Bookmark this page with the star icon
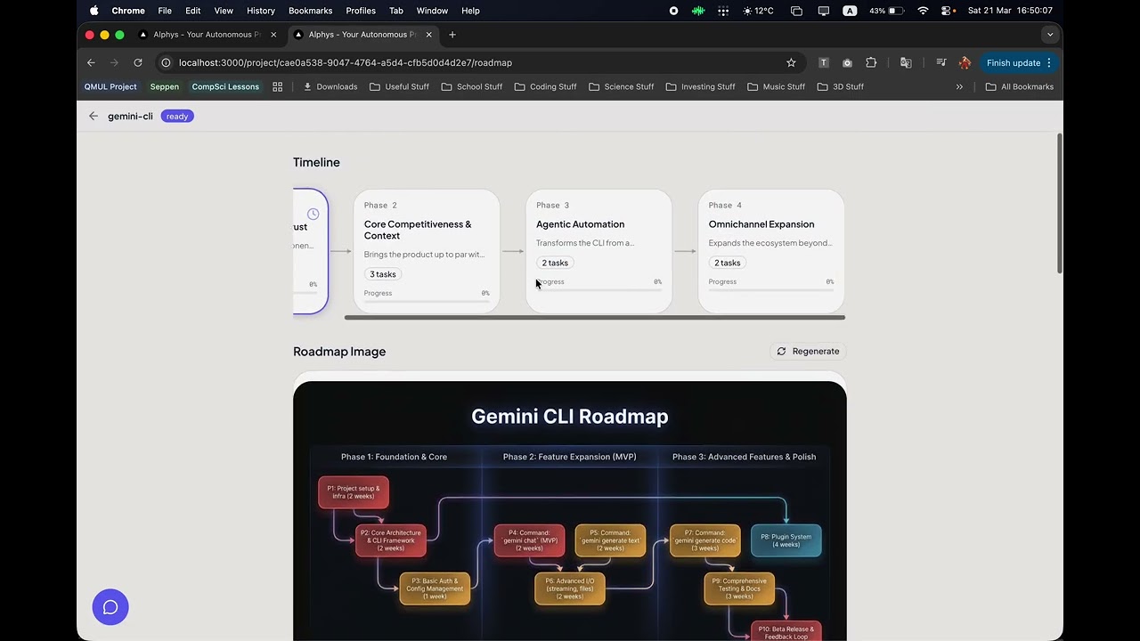This screenshot has width=1140, height=641. (791, 62)
